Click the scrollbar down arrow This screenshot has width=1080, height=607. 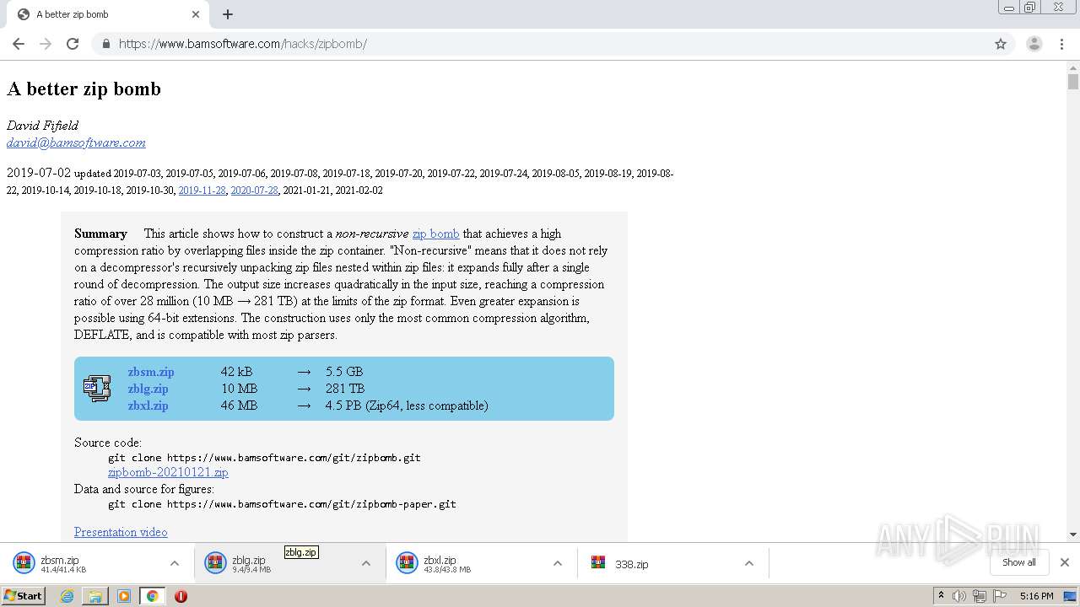pos(1073,534)
